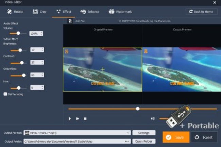Click the Add File icon
This screenshot has width=221, height=147.
(70, 21)
